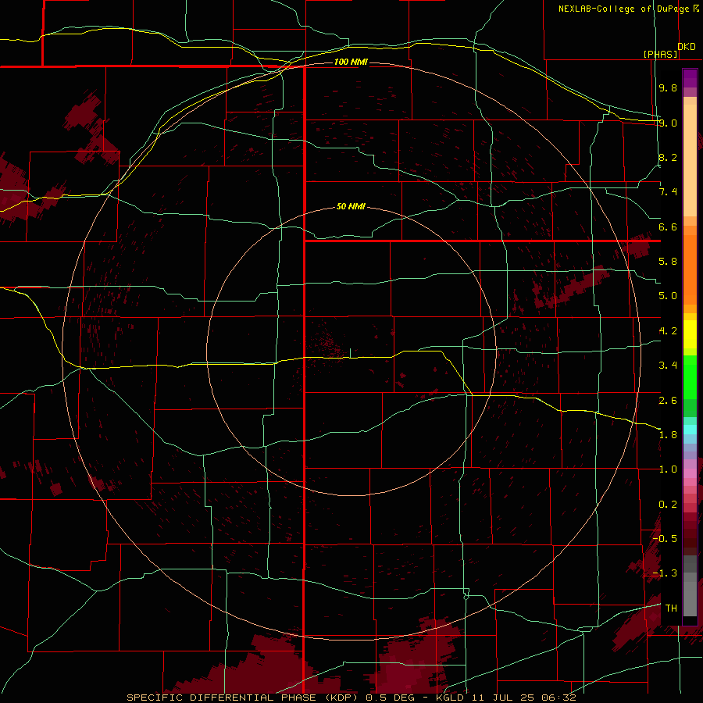This screenshot has height=703, width=703.
Task: Click the 06:32 timestamp
Action: click(558, 698)
